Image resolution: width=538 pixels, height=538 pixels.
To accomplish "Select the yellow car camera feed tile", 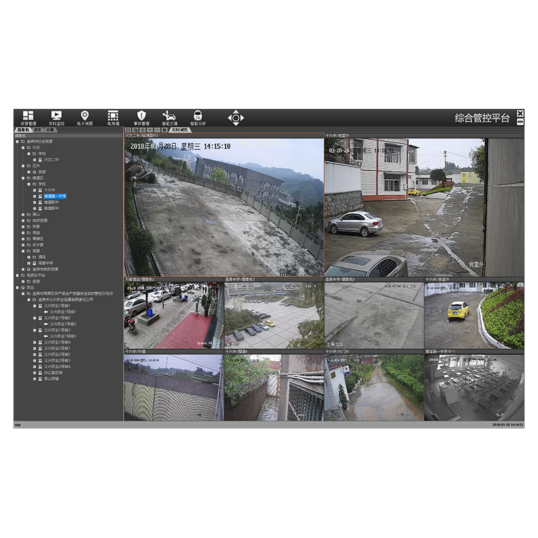I will [x=473, y=315].
